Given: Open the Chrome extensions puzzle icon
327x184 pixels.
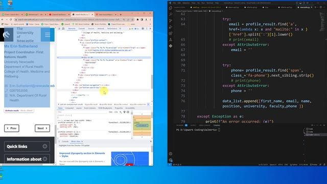Looking at the screenshot, I should tap(137, 19).
